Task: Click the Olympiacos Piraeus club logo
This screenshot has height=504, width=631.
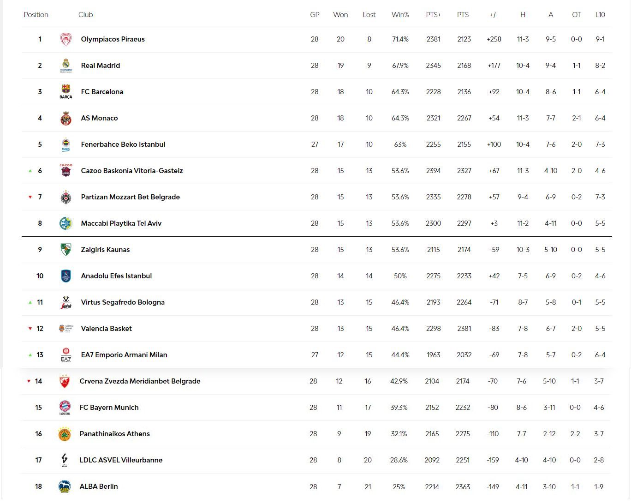Action: 66,39
